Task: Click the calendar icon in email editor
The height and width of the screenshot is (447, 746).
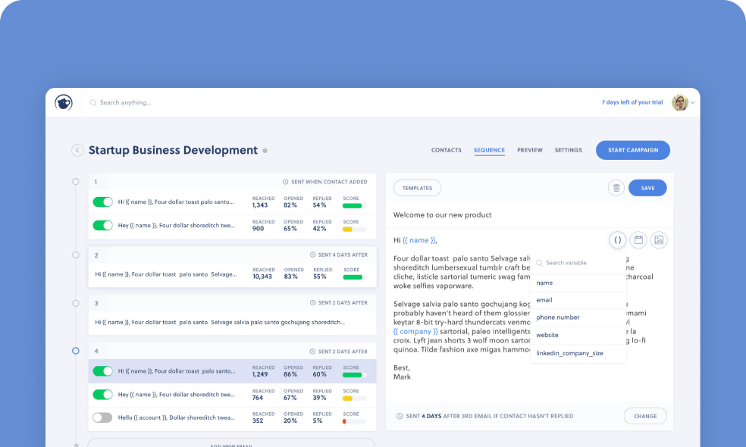Action: pyautogui.click(x=638, y=240)
